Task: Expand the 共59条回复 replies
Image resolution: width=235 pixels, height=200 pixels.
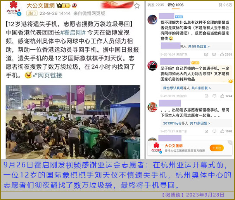Action: coord(199,47)
